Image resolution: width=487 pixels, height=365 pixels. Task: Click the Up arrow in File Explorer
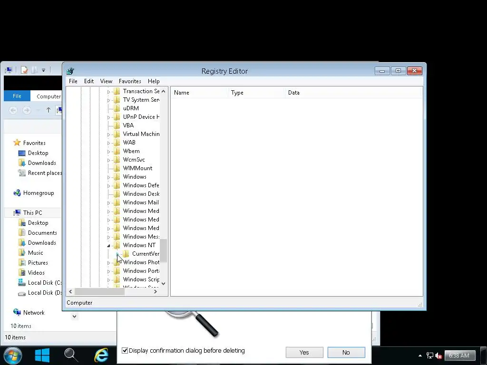click(x=48, y=110)
